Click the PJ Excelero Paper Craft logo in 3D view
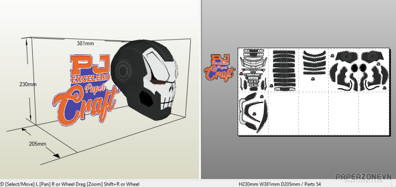396x187 pixels. tap(86, 89)
